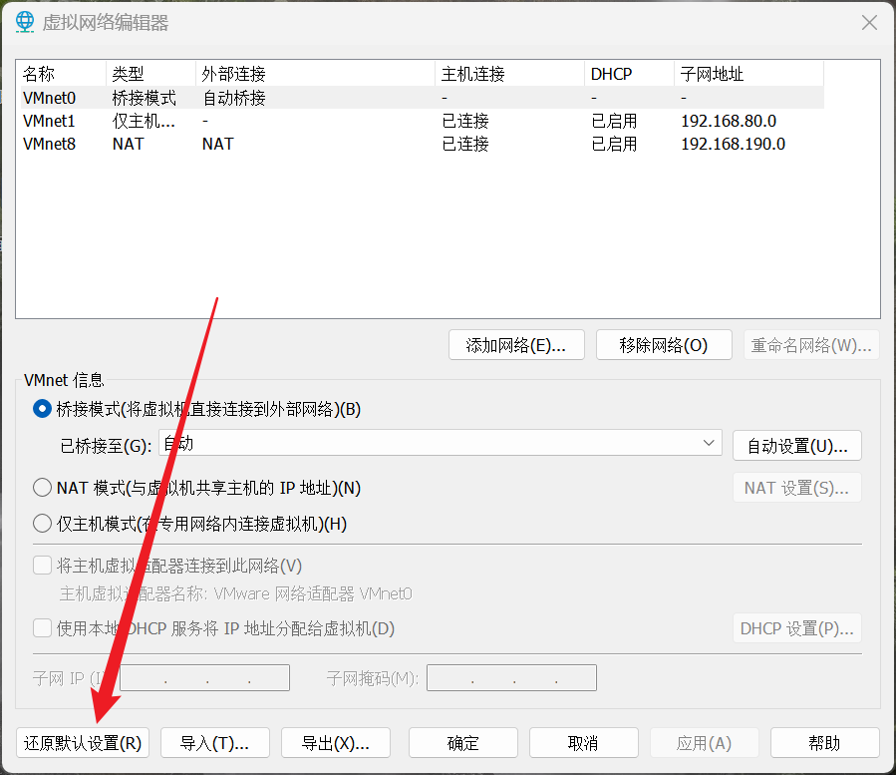Toggle 将主机虚拟适配器连接到此网络 checkbox
Screen dimensions: 896x775
[42, 566]
